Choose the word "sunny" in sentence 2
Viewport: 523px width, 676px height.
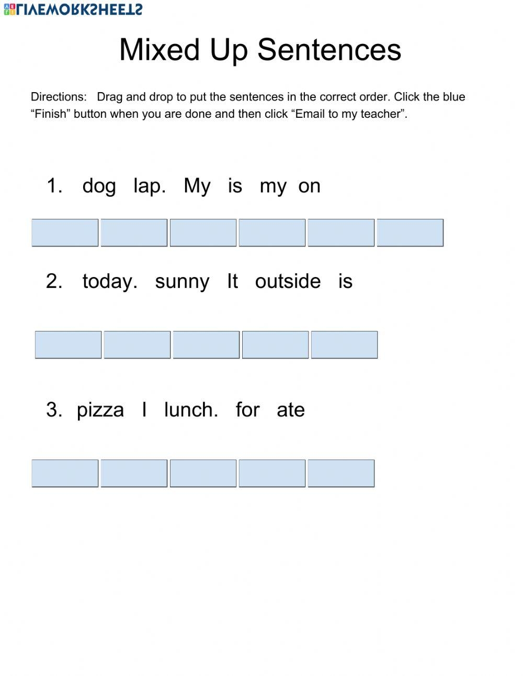pos(182,281)
